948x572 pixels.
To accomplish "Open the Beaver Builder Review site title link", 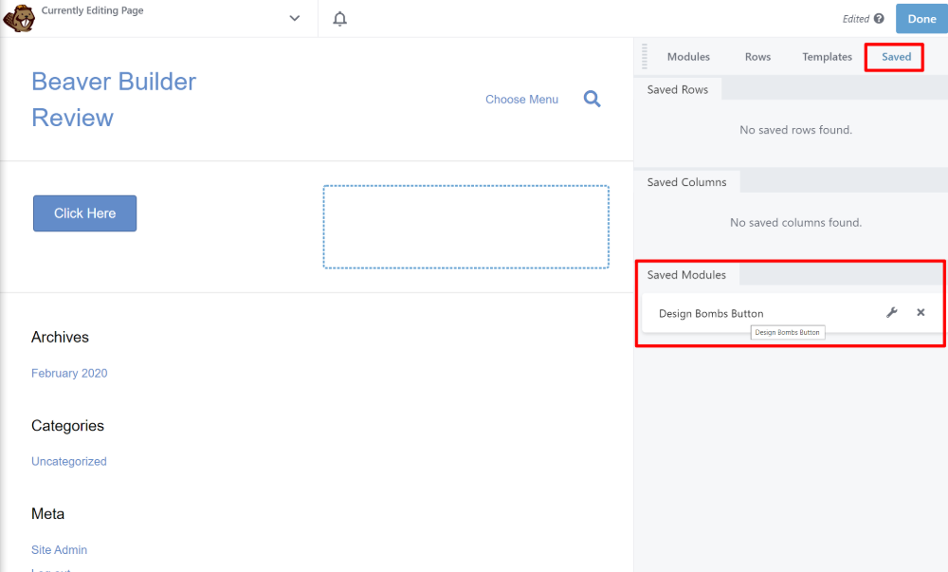I will click(x=114, y=100).
